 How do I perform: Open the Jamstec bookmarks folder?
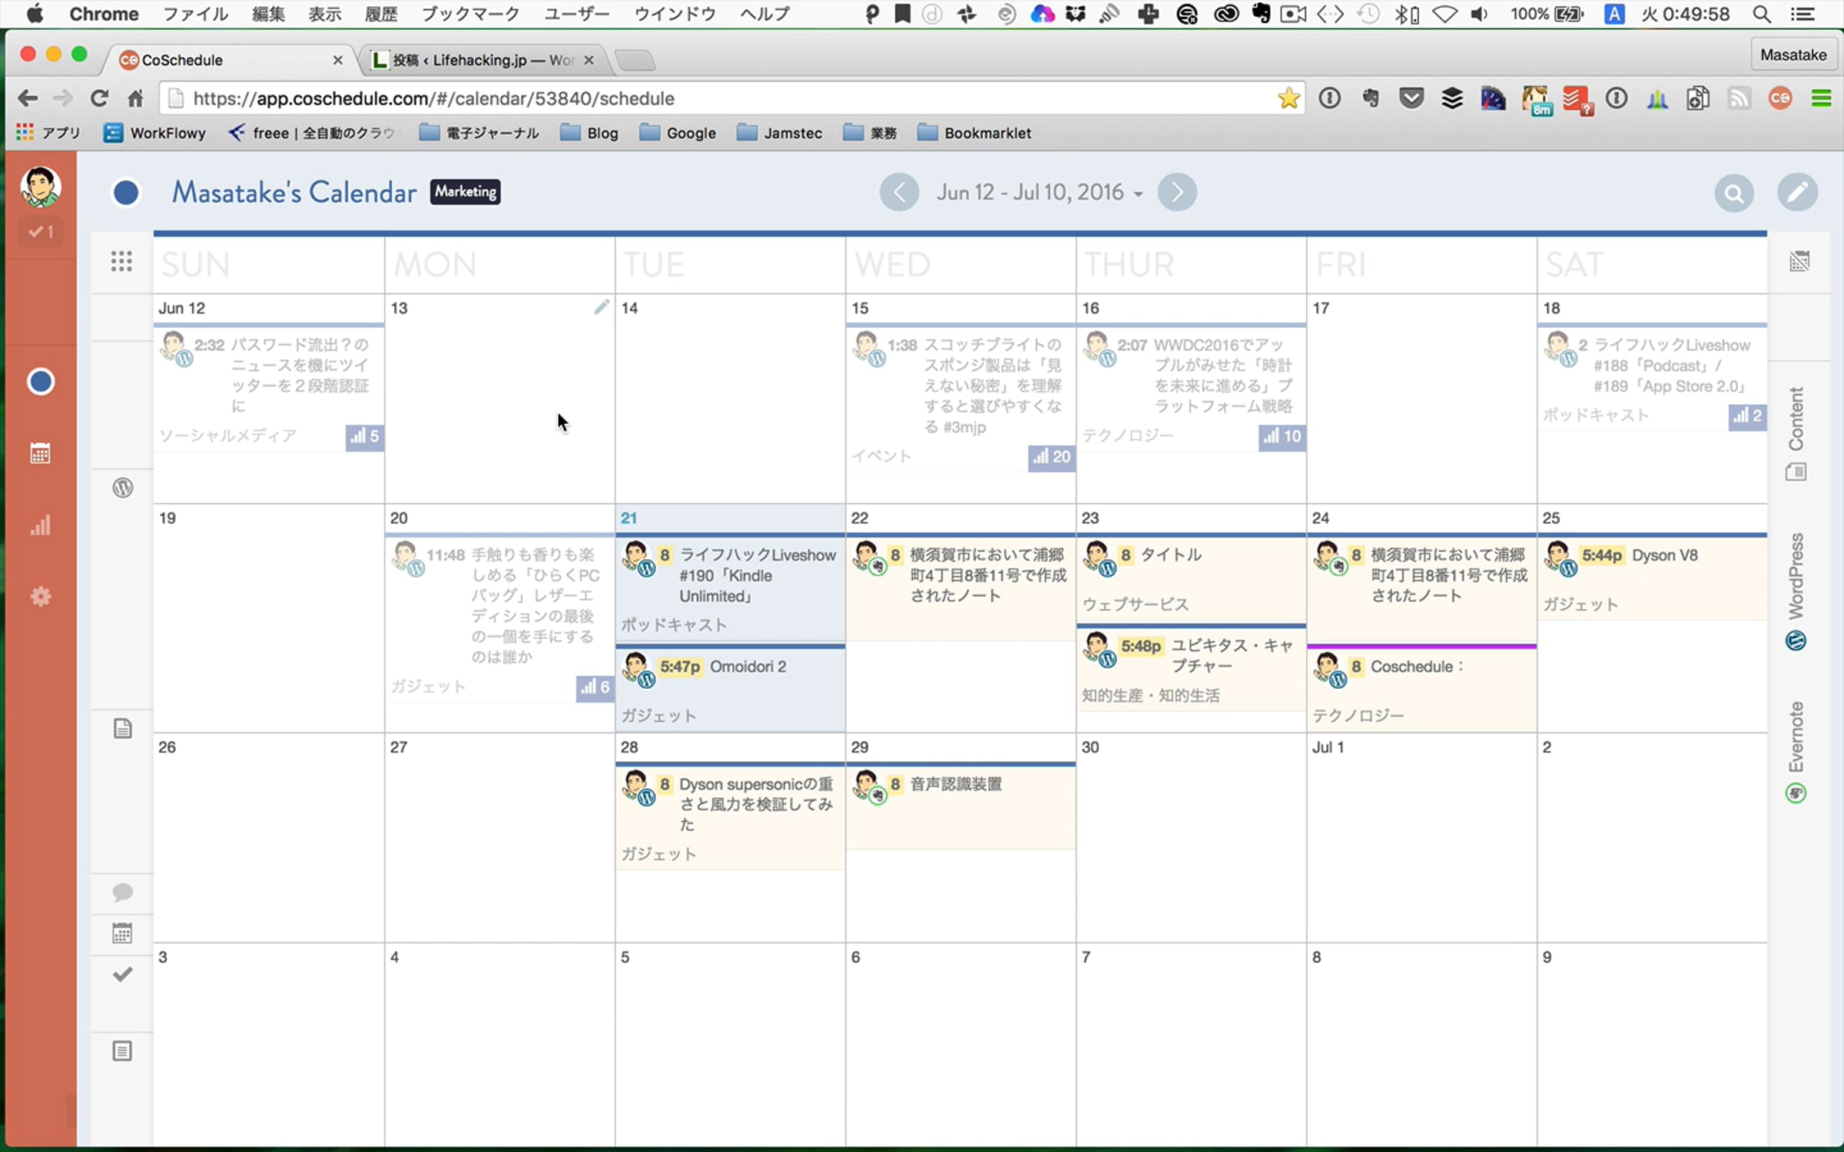[x=780, y=133]
